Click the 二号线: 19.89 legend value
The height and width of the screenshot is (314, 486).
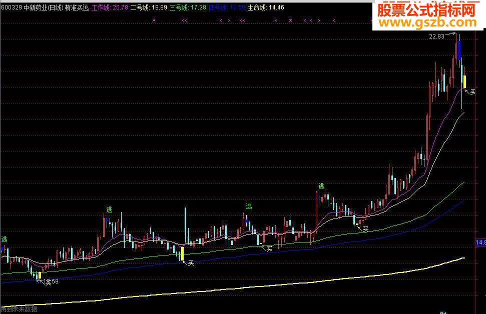coord(149,7)
